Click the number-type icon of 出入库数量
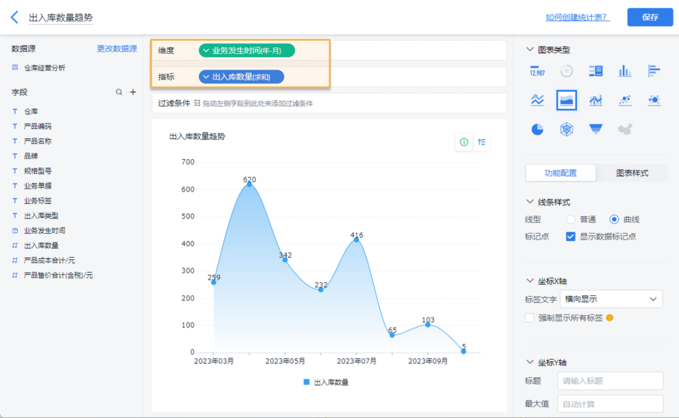The width and height of the screenshot is (679, 418). coord(15,245)
